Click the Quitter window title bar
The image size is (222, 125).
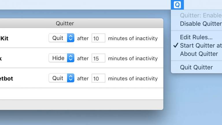coord(82,23)
